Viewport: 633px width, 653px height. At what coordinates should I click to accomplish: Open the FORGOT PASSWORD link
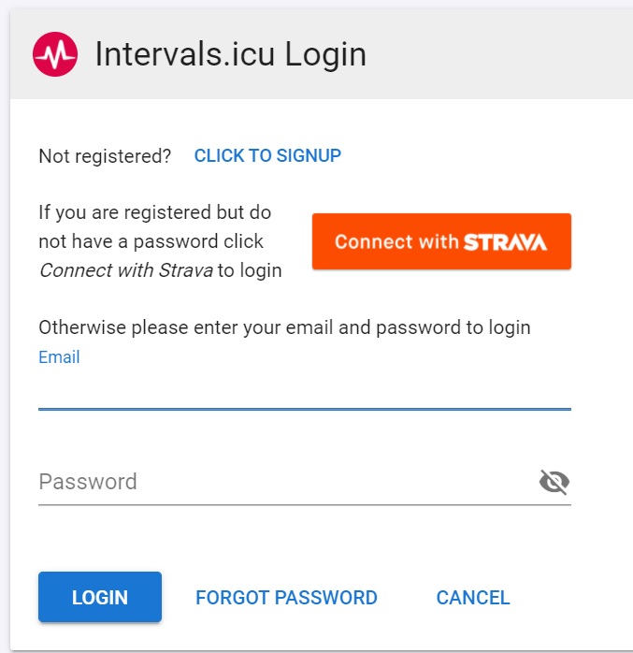pos(286,598)
